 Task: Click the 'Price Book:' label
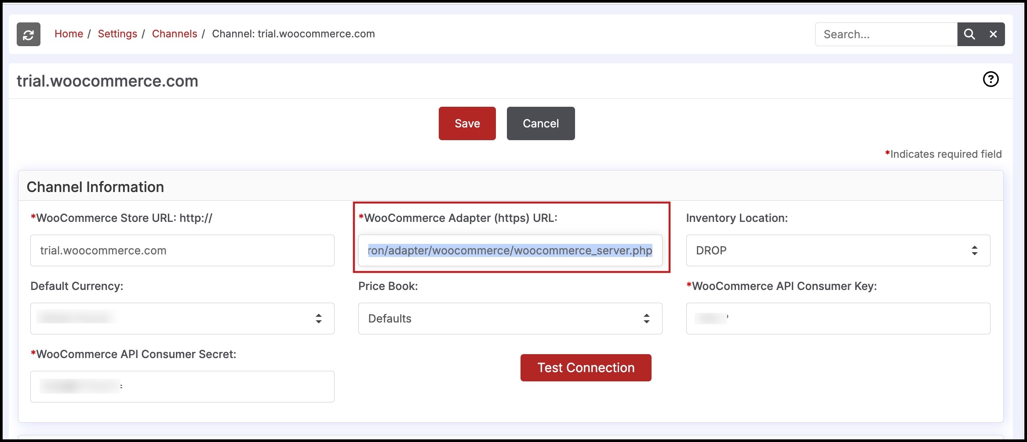[x=388, y=286]
